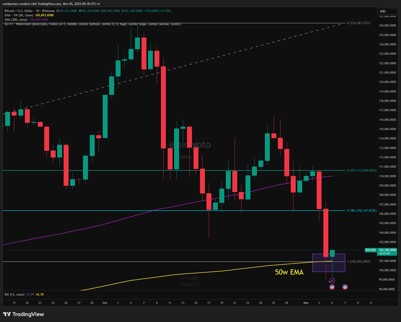Click the rightmost US flag event icon
This screenshot has height=322, width=401.
(x=345, y=287)
